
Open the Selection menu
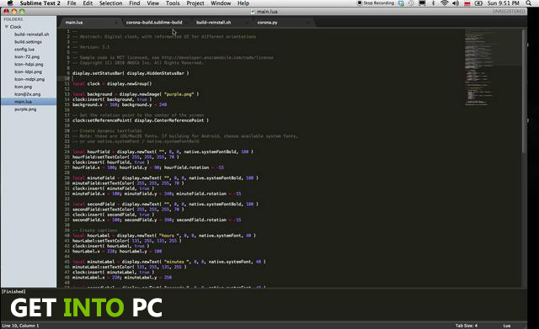[x=110, y=3]
